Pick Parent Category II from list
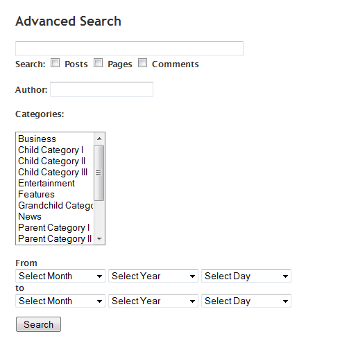This screenshot has height=343, width=340. [56, 238]
